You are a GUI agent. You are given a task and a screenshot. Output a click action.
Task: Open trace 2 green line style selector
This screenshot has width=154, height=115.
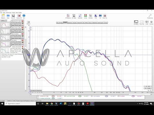[80, 96]
